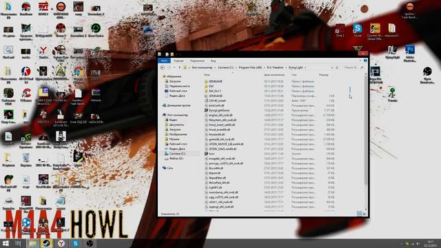The width and height of the screenshot is (441, 248).
Task: Open the recent locations dropdown arrow
Action: click(x=174, y=68)
